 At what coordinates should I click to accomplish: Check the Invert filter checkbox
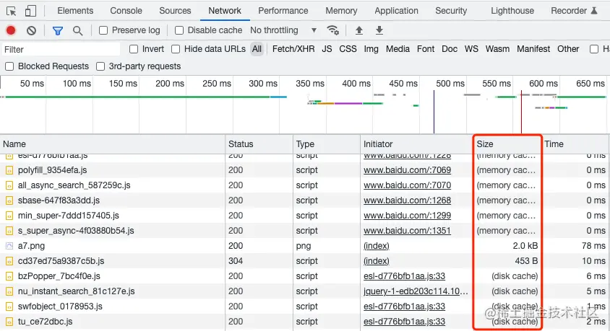point(134,49)
